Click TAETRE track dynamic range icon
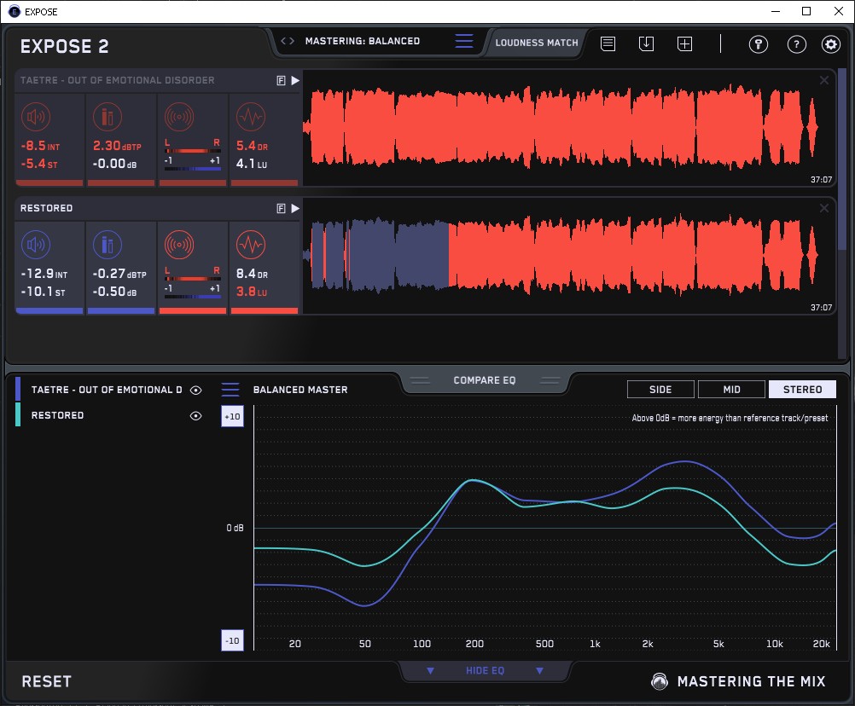The height and width of the screenshot is (706, 855). tap(251, 117)
